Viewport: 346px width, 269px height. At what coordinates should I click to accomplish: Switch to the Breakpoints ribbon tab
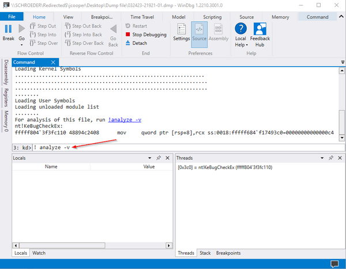tap(101, 17)
